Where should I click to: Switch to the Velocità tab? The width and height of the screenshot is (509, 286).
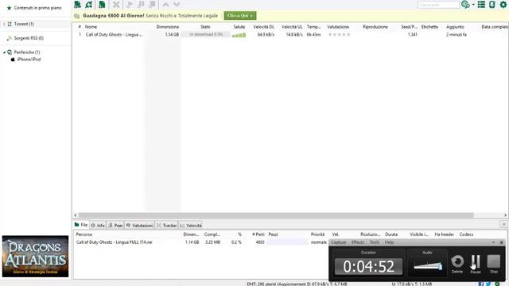[x=191, y=226]
